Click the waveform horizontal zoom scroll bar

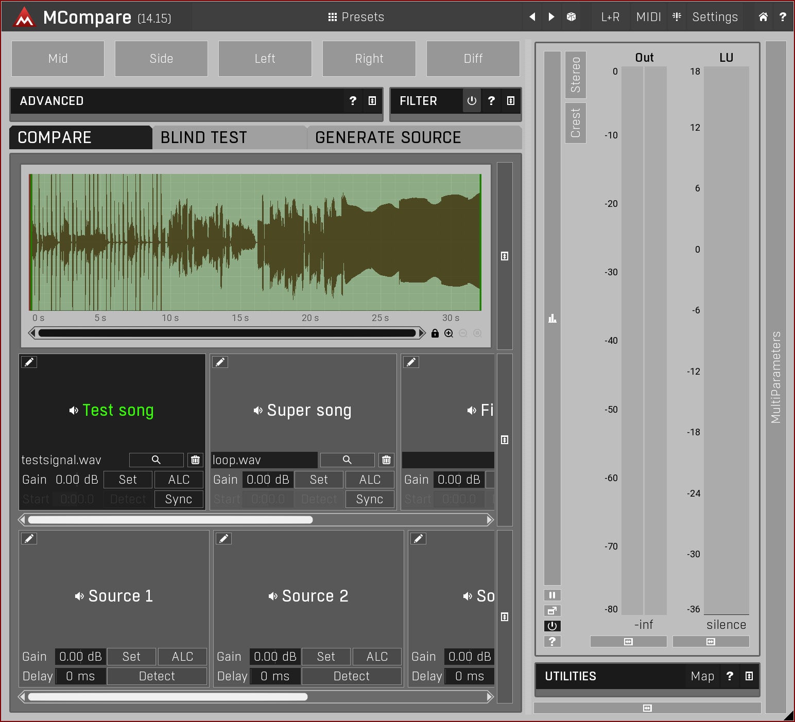227,333
